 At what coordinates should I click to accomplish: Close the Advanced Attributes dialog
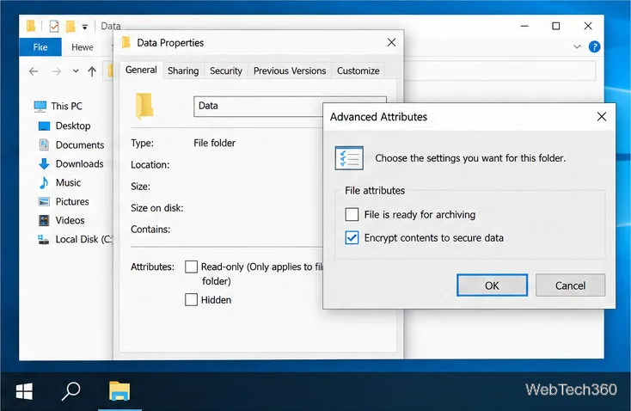pos(602,117)
